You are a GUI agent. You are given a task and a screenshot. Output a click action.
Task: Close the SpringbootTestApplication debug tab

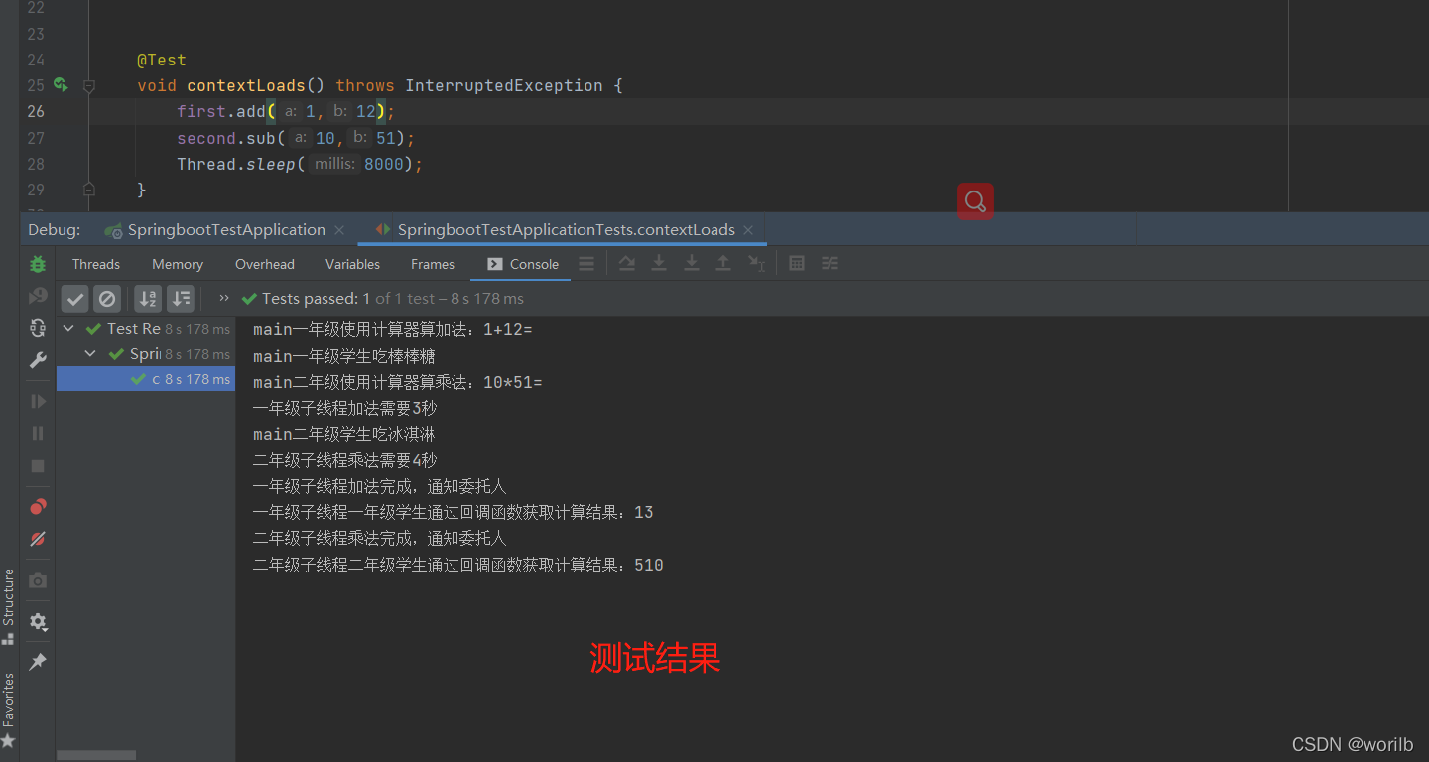click(339, 230)
